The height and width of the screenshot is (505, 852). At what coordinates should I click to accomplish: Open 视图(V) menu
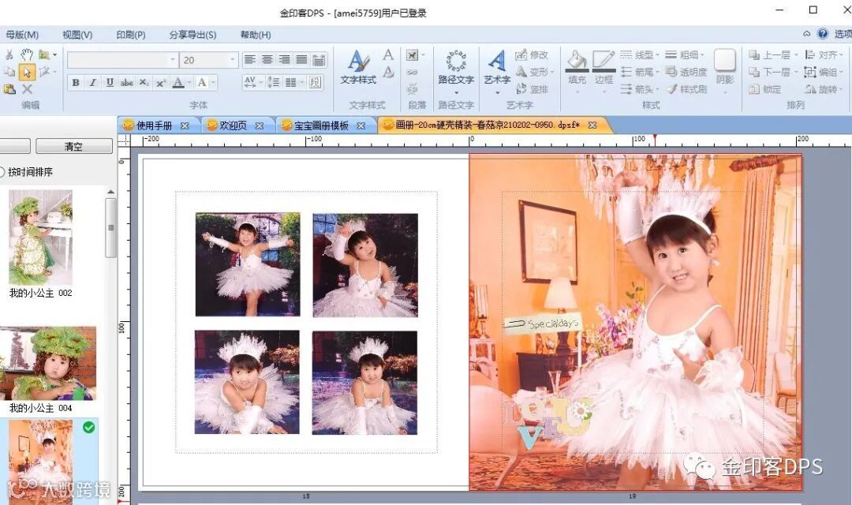click(77, 34)
